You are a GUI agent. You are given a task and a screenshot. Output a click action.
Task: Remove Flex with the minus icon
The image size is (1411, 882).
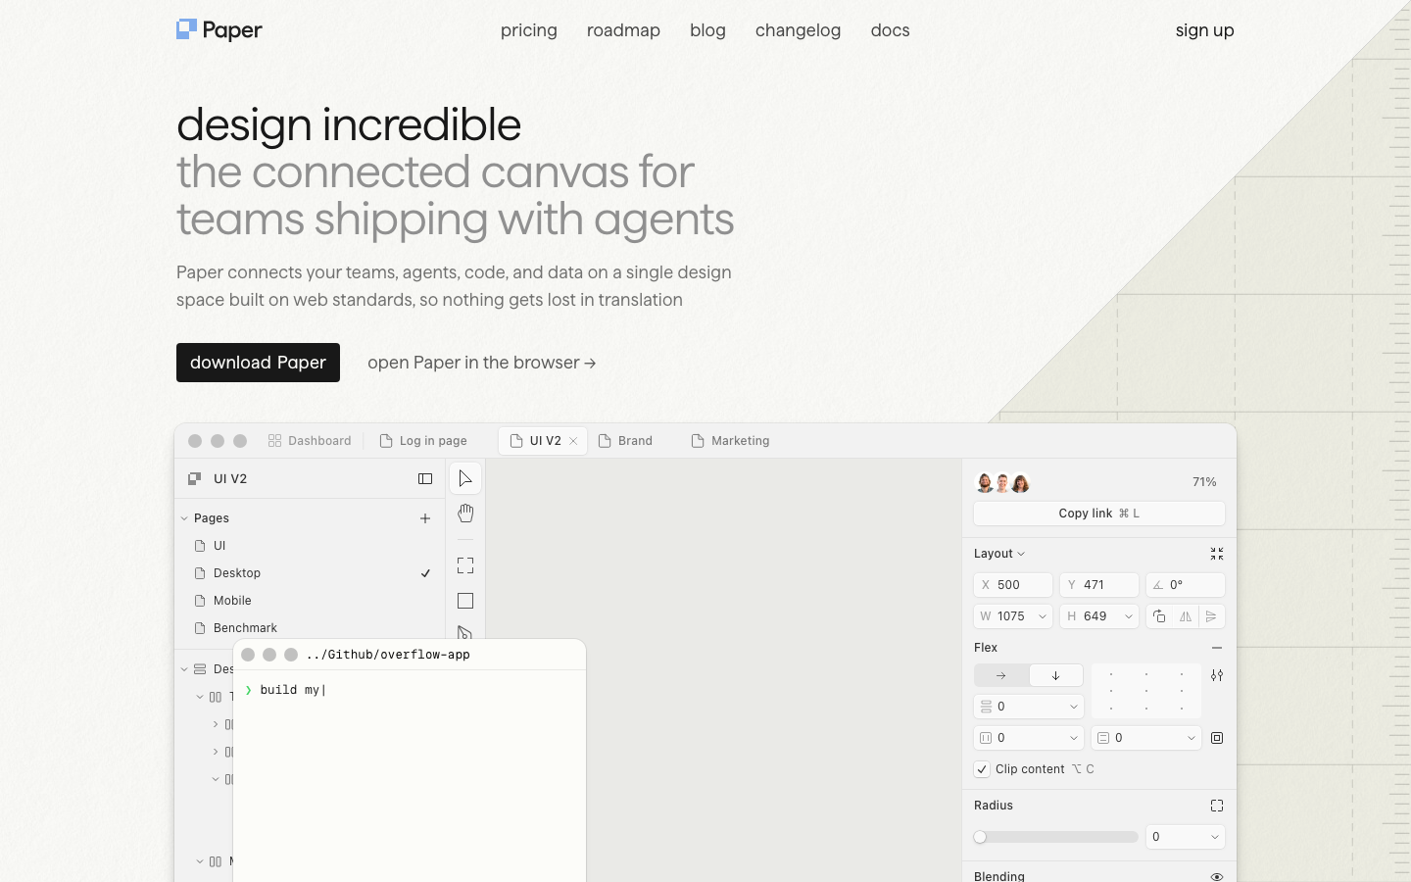pyautogui.click(x=1217, y=648)
